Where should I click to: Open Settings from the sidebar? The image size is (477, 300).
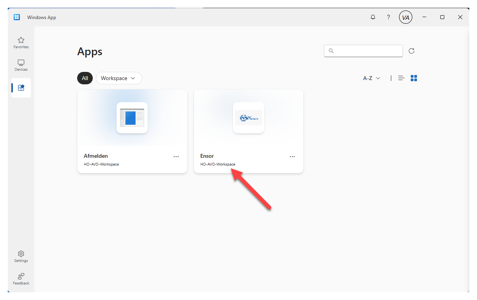[x=21, y=256]
